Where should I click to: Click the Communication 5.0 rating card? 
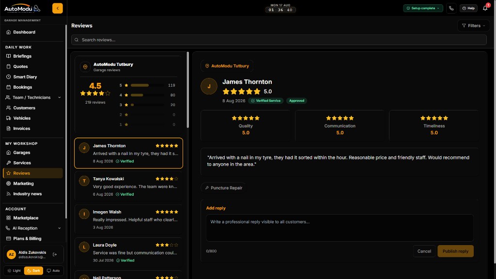pos(340,125)
